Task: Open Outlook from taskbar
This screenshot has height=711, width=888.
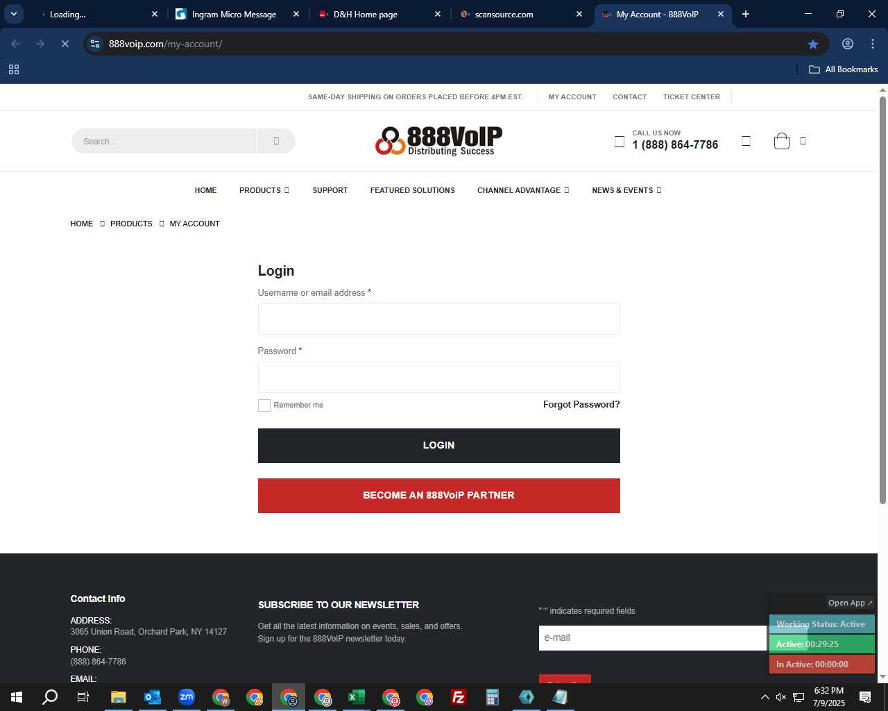Action: click(152, 697)
